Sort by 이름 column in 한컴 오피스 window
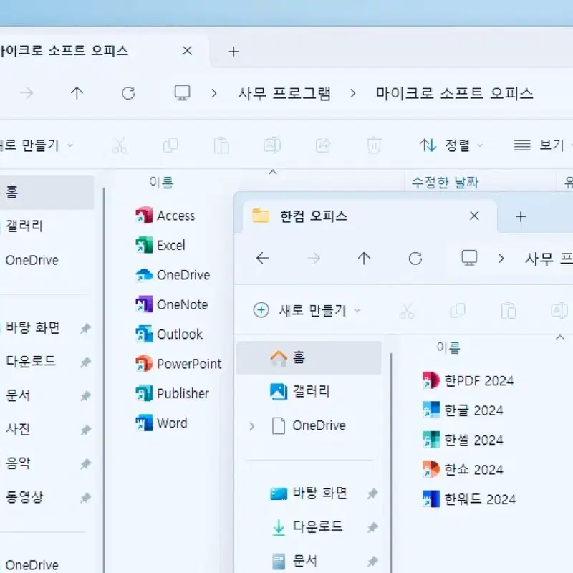Viewport: 573px width, 573px height. [448, 347]
